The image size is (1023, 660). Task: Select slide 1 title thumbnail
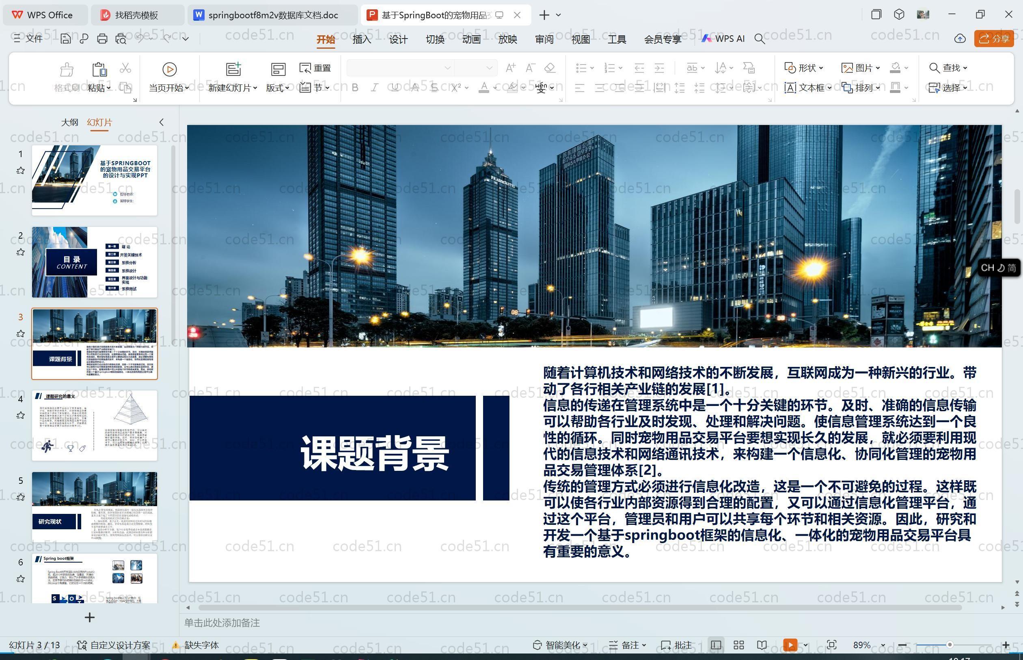[x=94, y=181]
